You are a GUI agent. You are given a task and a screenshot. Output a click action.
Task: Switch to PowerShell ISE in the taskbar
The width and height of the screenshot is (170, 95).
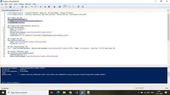[x=82, y=93]
